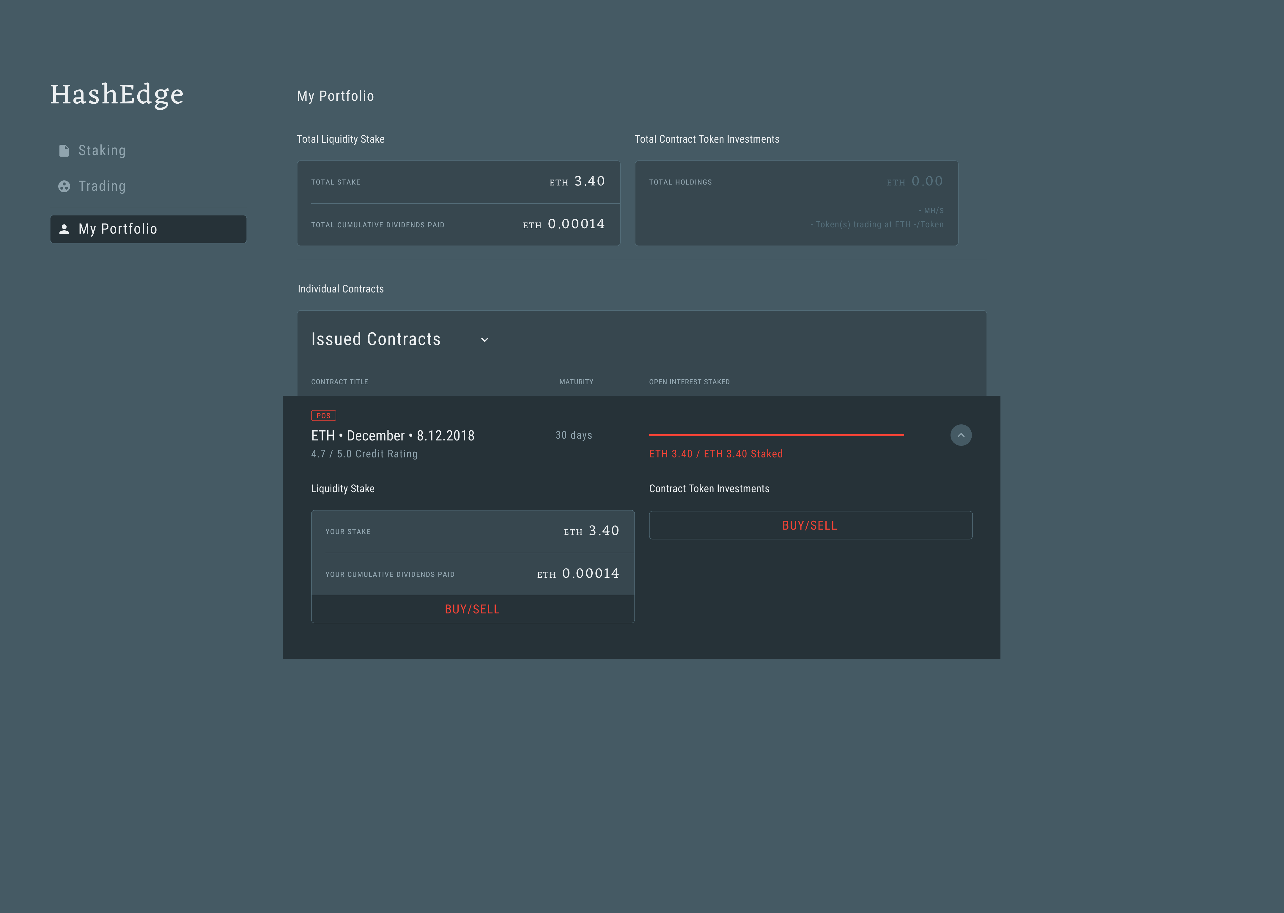Click the Trading circle icon

[x=64, y=186]
